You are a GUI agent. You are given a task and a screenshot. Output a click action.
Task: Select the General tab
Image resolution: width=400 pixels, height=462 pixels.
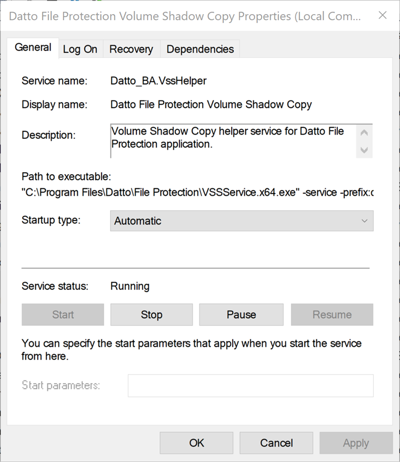33,47
